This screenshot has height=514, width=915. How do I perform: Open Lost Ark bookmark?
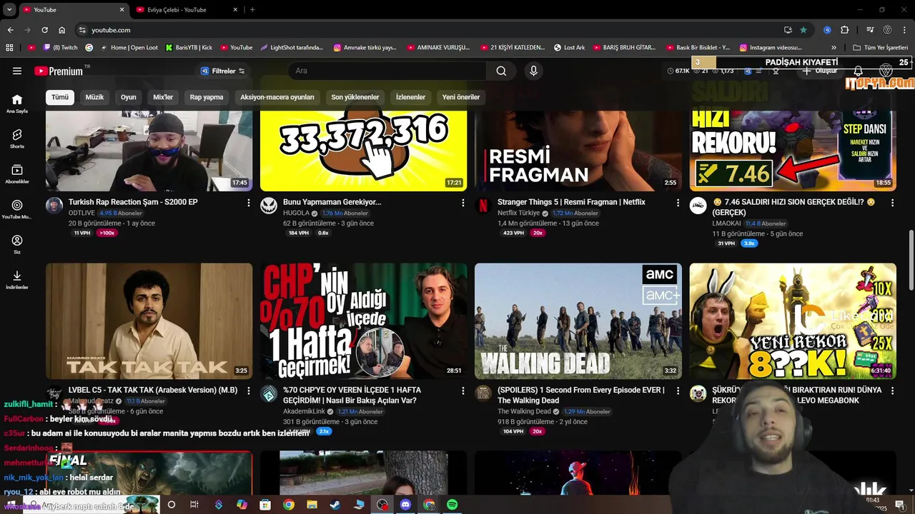click(x=570, y=48)
